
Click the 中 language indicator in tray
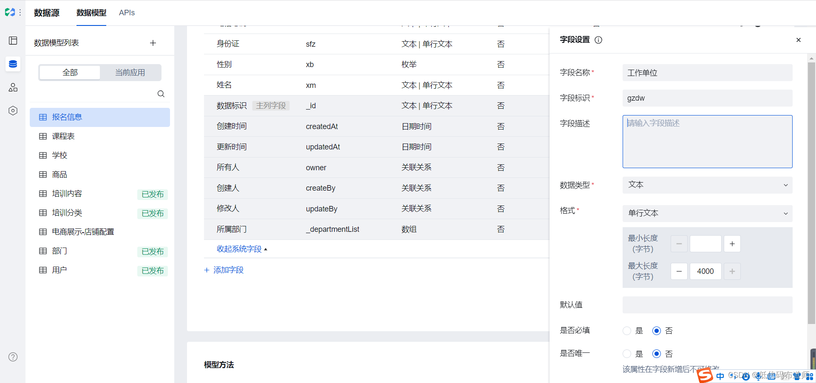click(x=720, y=376)
